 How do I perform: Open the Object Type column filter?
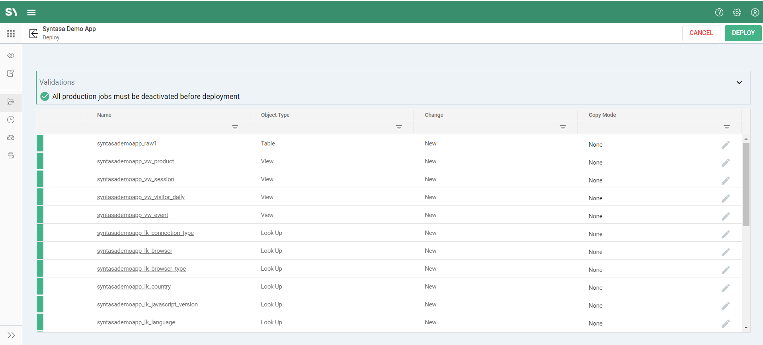click(399, 127)
